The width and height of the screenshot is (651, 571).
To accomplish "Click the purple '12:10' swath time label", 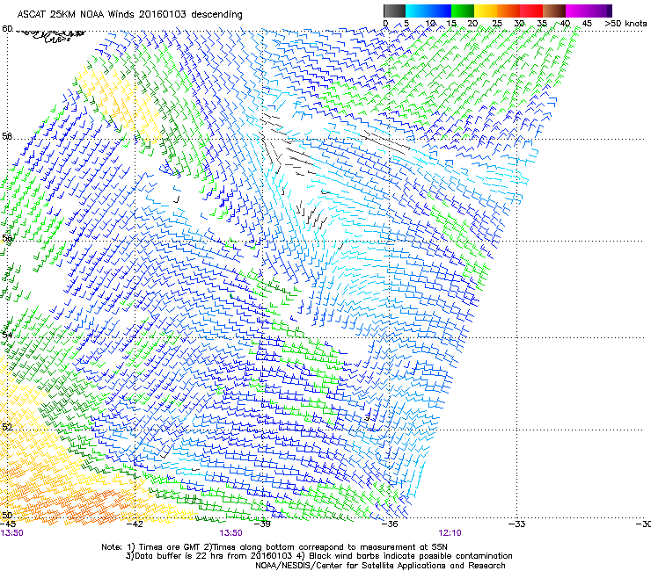I will click(x=450, y=533).
